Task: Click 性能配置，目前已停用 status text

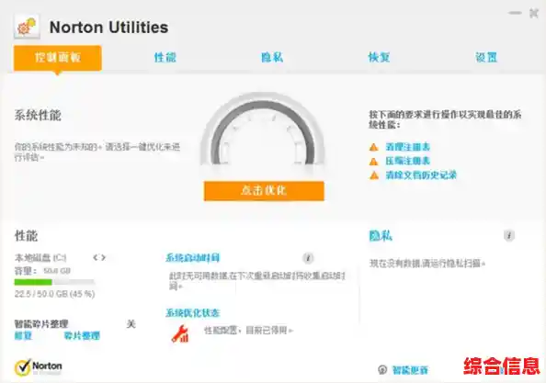Action: 248,330
